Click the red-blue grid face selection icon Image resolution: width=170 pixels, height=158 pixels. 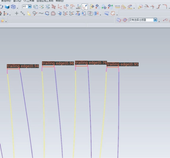coord(119,20)
